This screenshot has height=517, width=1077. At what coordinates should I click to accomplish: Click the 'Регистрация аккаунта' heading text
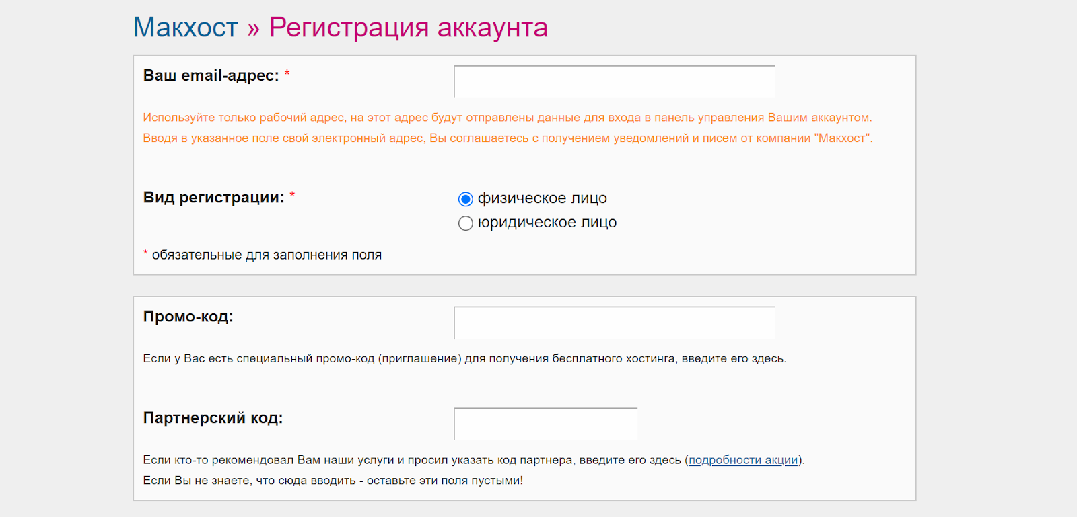409,28
